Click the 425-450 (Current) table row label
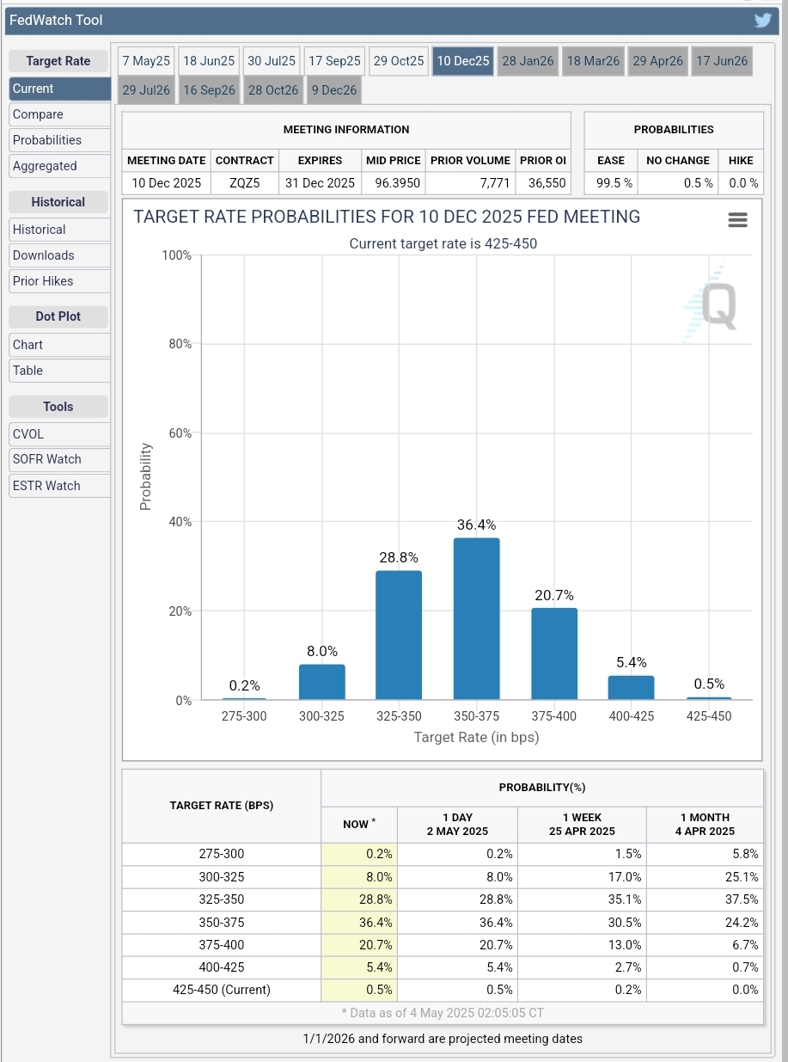The width and height of the screenshot is (788, 1062). pos(222,990)
